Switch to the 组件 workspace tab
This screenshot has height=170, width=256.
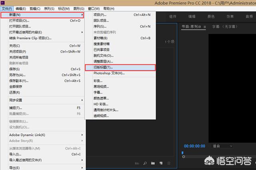173,16
